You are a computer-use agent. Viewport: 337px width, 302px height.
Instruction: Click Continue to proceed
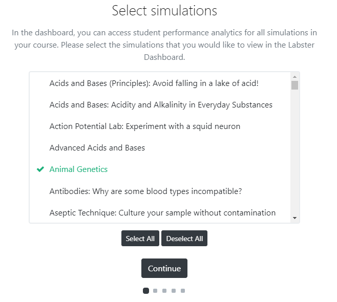point(164,269)
